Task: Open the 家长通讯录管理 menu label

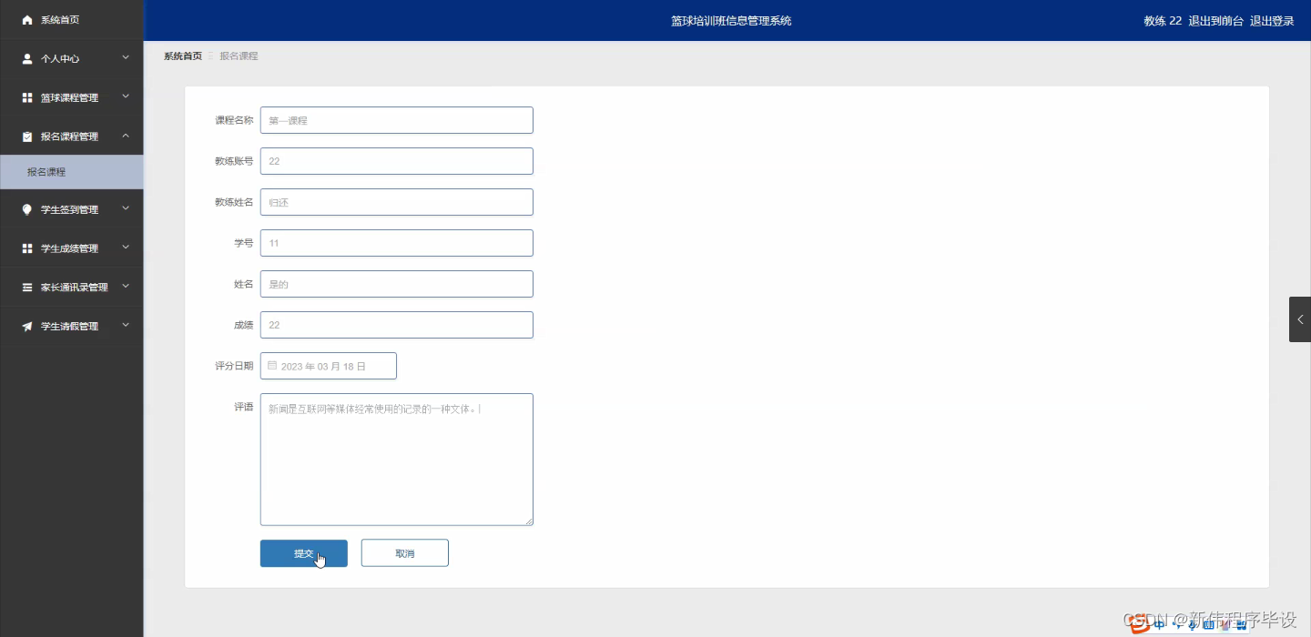Action: [x=75, y=288]
